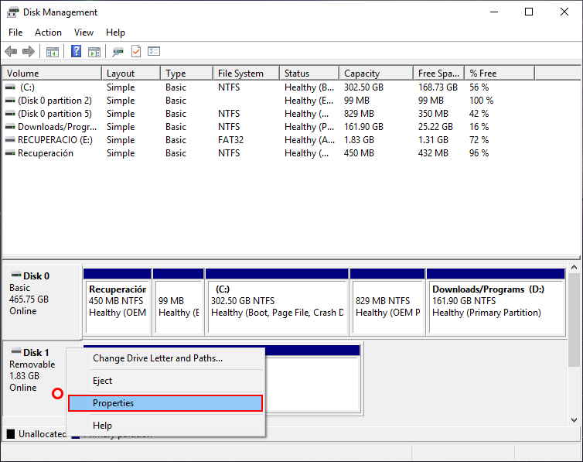Sort by the Type column header
This screenshot has width=583, height=462.
pyautogui.click(x=187, y=74)
